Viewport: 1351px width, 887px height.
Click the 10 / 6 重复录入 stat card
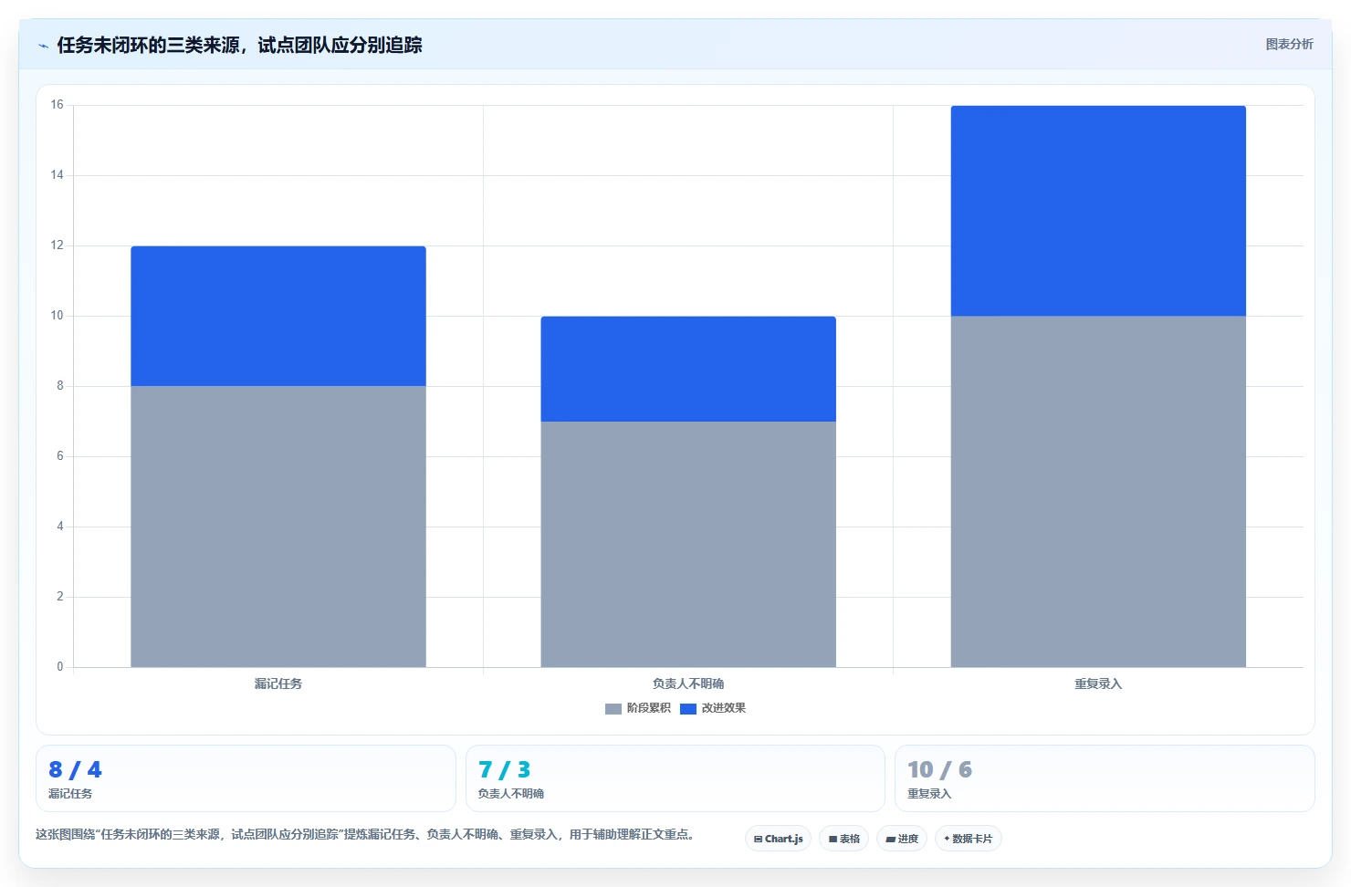click(x=1105, y=778)
